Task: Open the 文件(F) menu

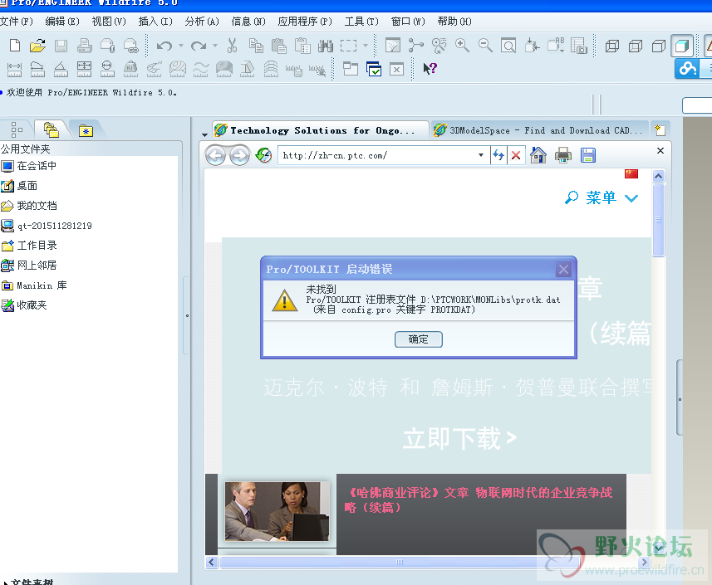Action: click(17, 22)
